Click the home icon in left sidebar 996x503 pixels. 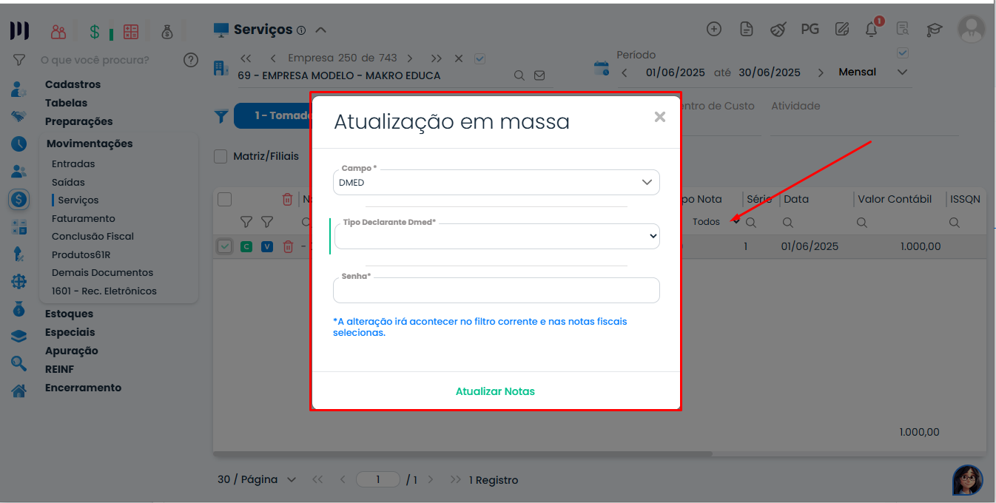coord(19,391)
